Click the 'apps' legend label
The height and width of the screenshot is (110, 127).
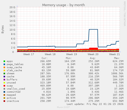coord(10,61)
